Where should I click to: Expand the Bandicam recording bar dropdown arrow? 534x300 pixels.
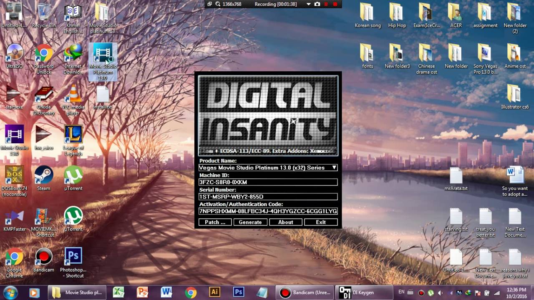click(x=308, y=4)
